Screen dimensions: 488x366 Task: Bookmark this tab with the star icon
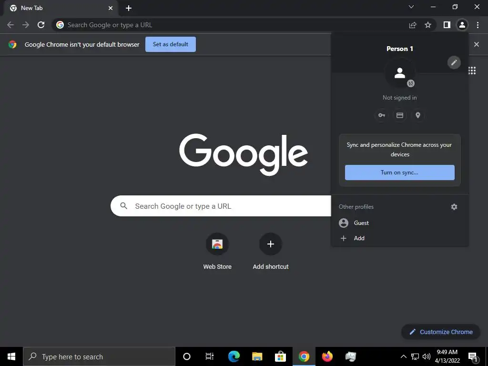428,25
